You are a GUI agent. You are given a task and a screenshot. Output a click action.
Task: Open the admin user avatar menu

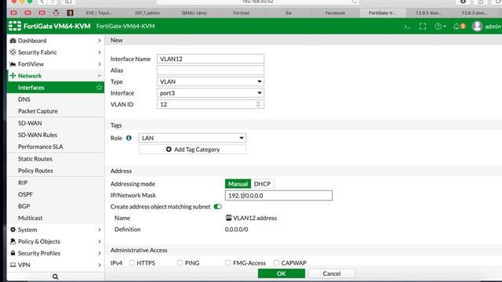pos(477,26)
